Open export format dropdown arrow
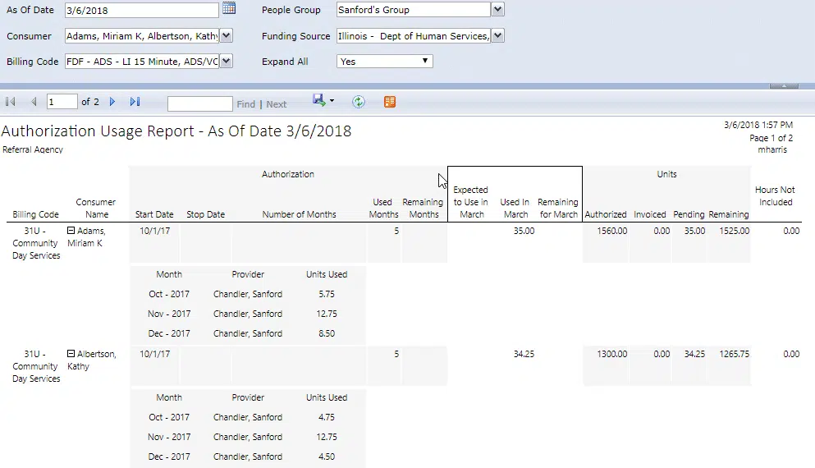815x468 pixels. tap(332, 101)
